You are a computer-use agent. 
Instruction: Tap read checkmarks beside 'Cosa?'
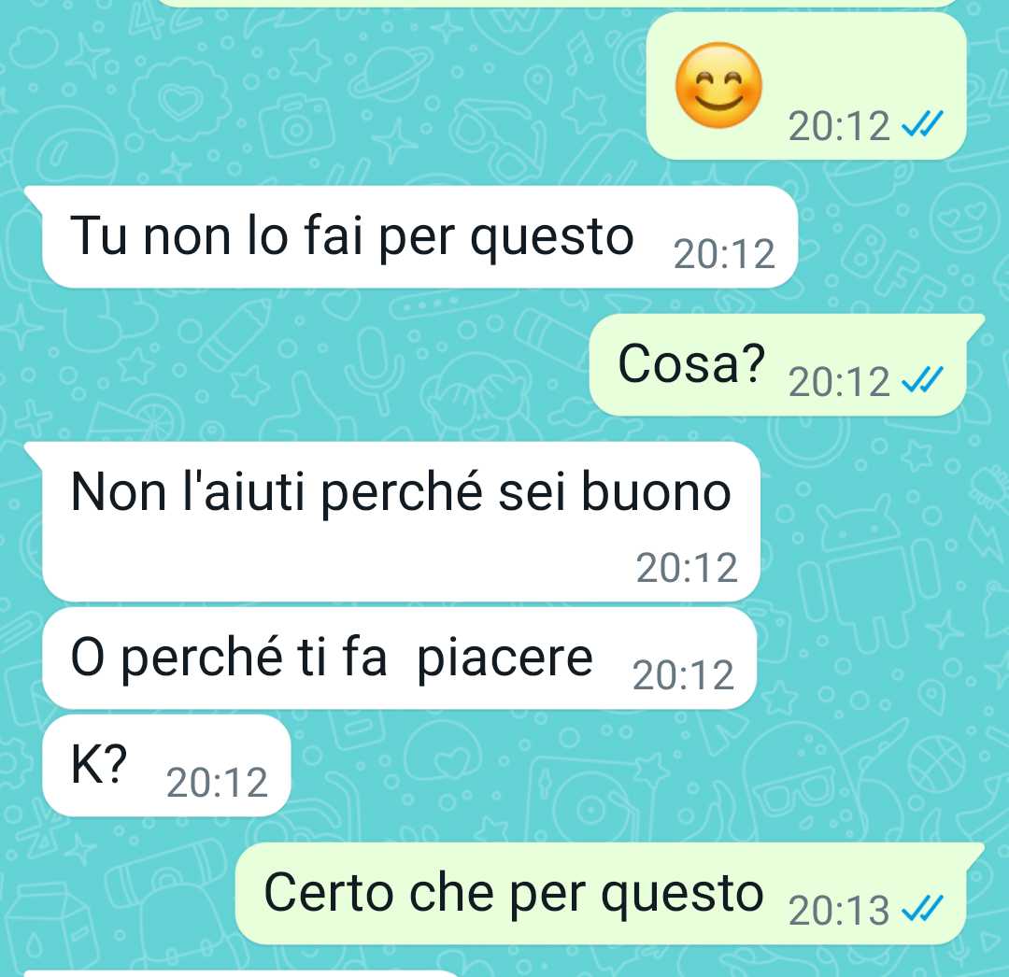(x=922, y=379)
